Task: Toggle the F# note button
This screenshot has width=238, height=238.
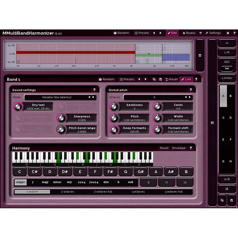Action: click(110, 172)
